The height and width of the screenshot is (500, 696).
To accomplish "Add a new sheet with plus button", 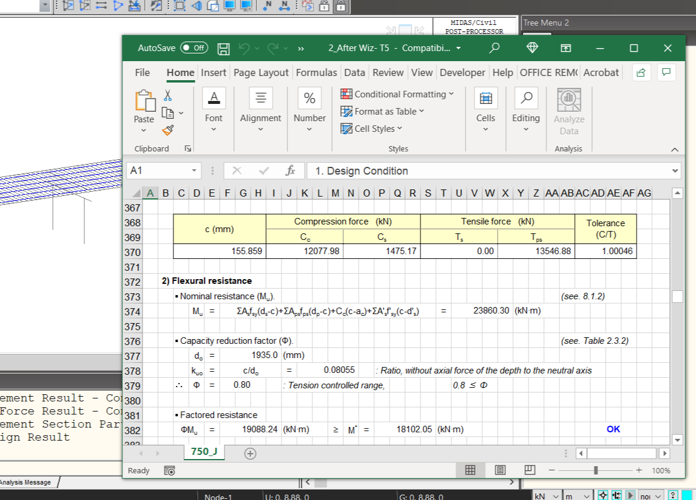I will coord(251,453).
